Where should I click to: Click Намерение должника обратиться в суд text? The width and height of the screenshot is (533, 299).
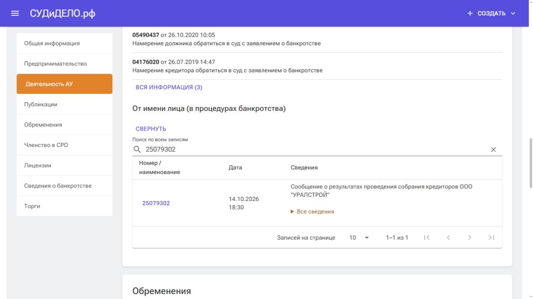tap(227, 44)
